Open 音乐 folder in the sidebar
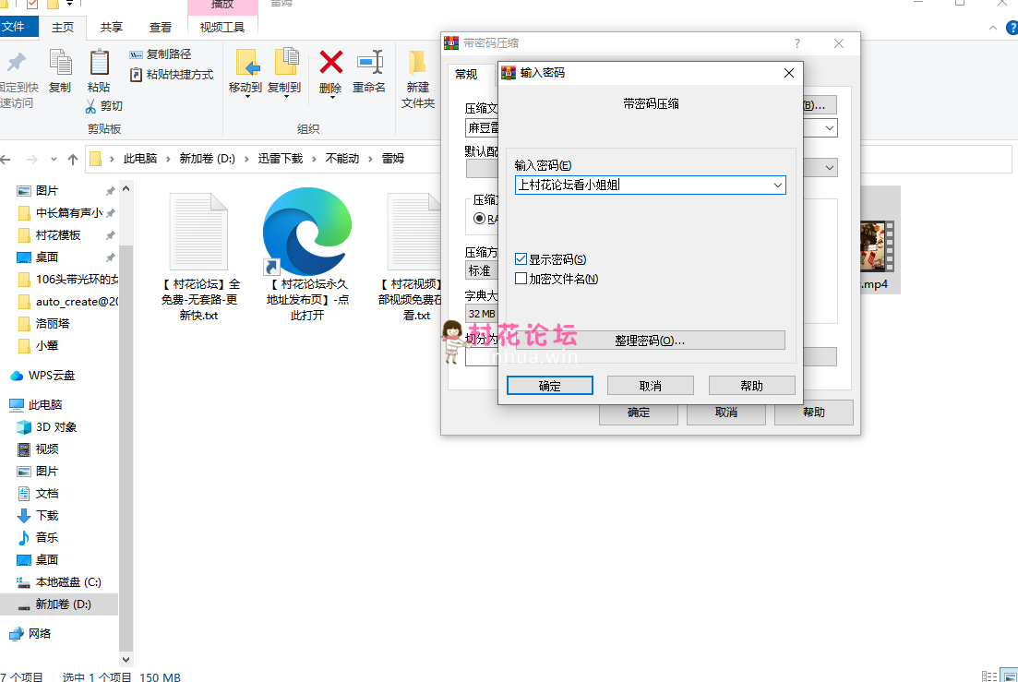The width and height of the screenshot is (1018, 682). pyautogui.click(x=47, y=537)
